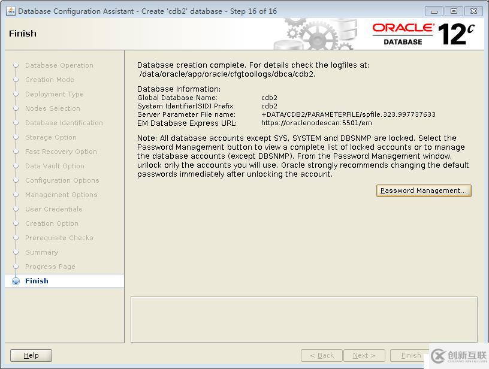Screen dimensions: 489x369
Task: Click the empty message area below the note
Action: pyautogui.click(x=304, y=319)
